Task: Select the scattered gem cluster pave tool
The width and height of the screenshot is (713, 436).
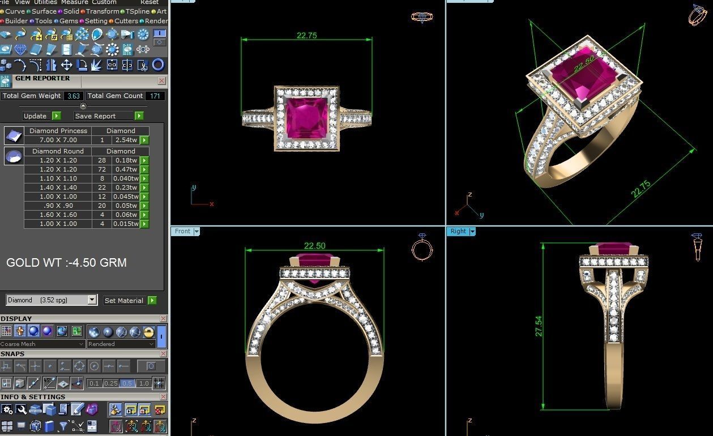Action: pyautogui.click(x=82, y=34)
